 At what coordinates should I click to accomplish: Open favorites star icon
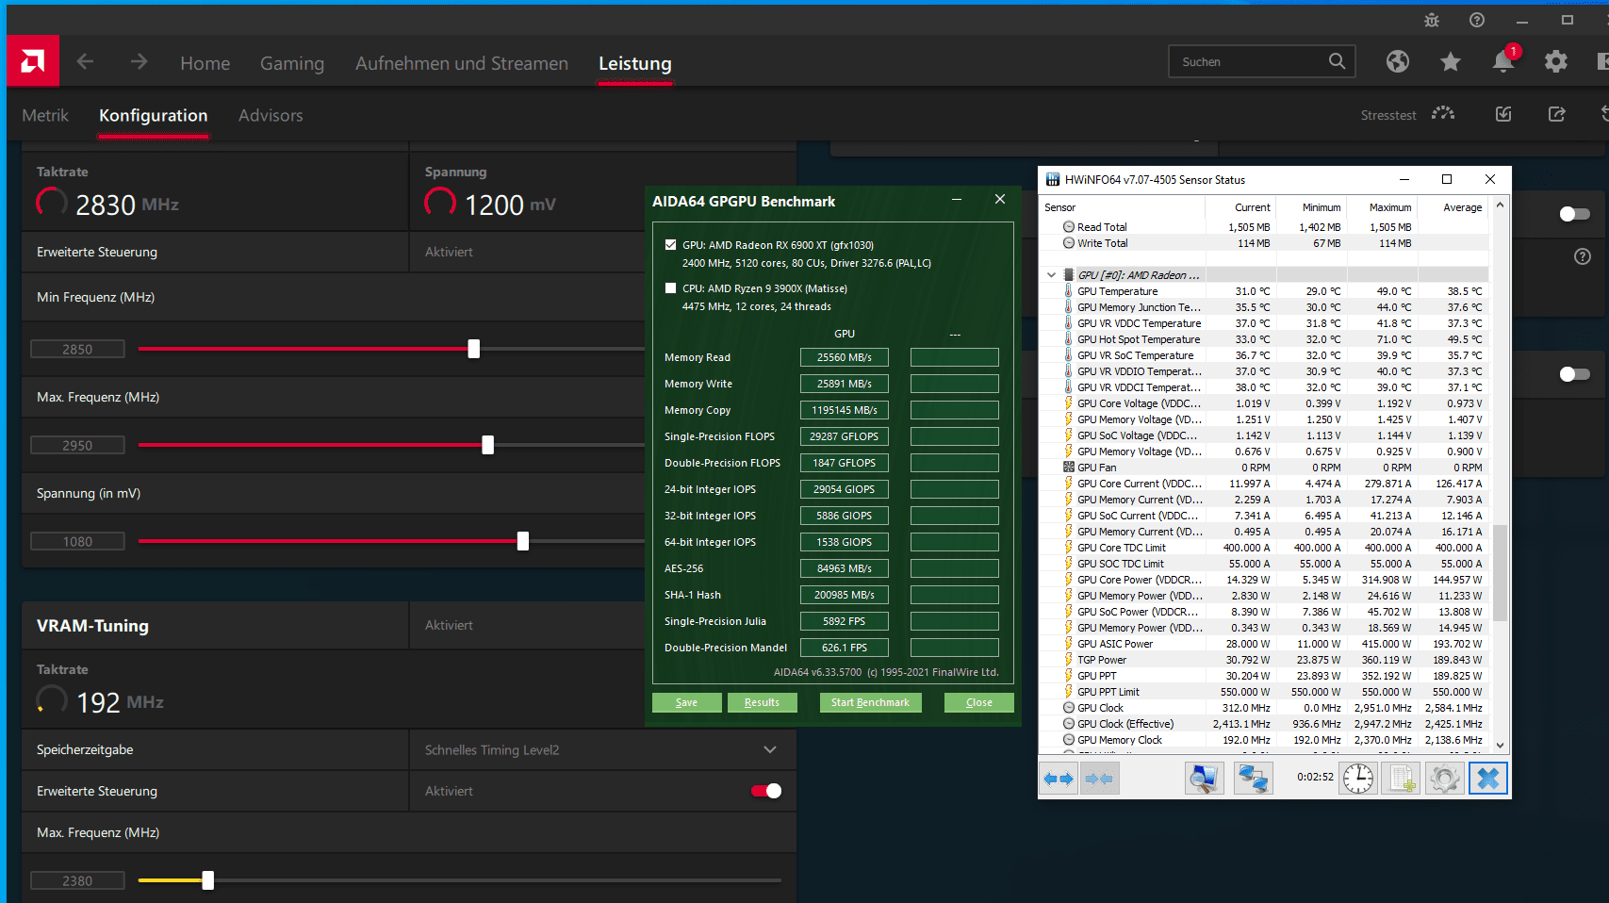click(x=1450, y=61)
